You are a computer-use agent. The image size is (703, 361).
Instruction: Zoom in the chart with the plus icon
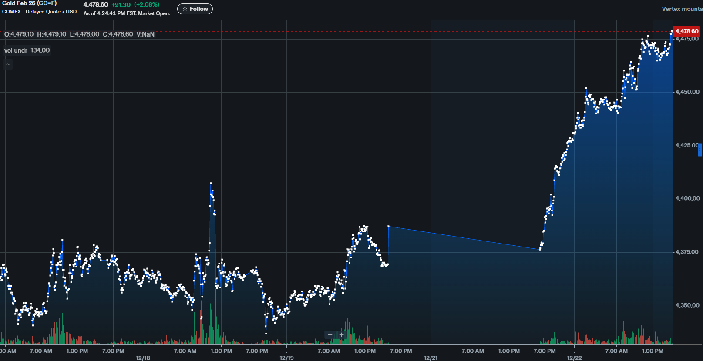[342, 334]
